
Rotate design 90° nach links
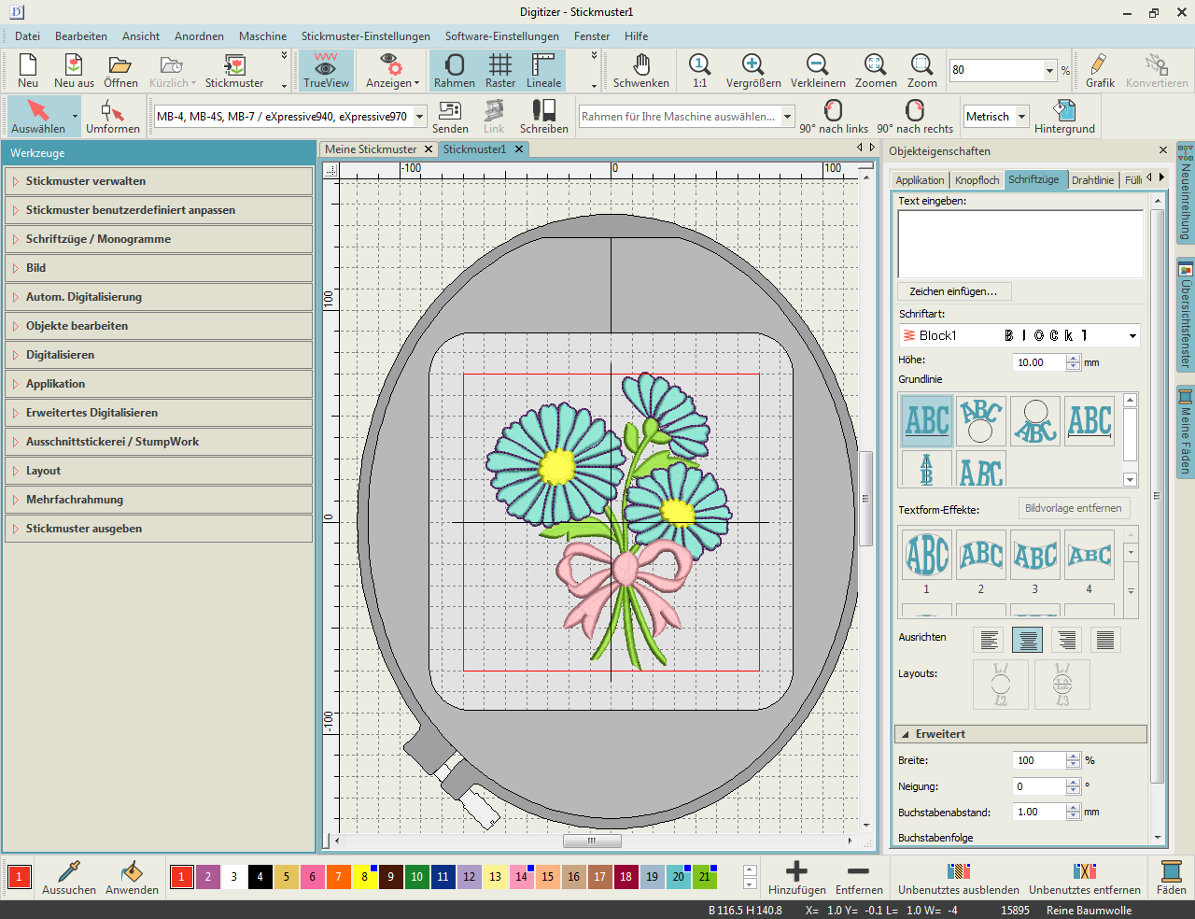click(x=833, y=117)
